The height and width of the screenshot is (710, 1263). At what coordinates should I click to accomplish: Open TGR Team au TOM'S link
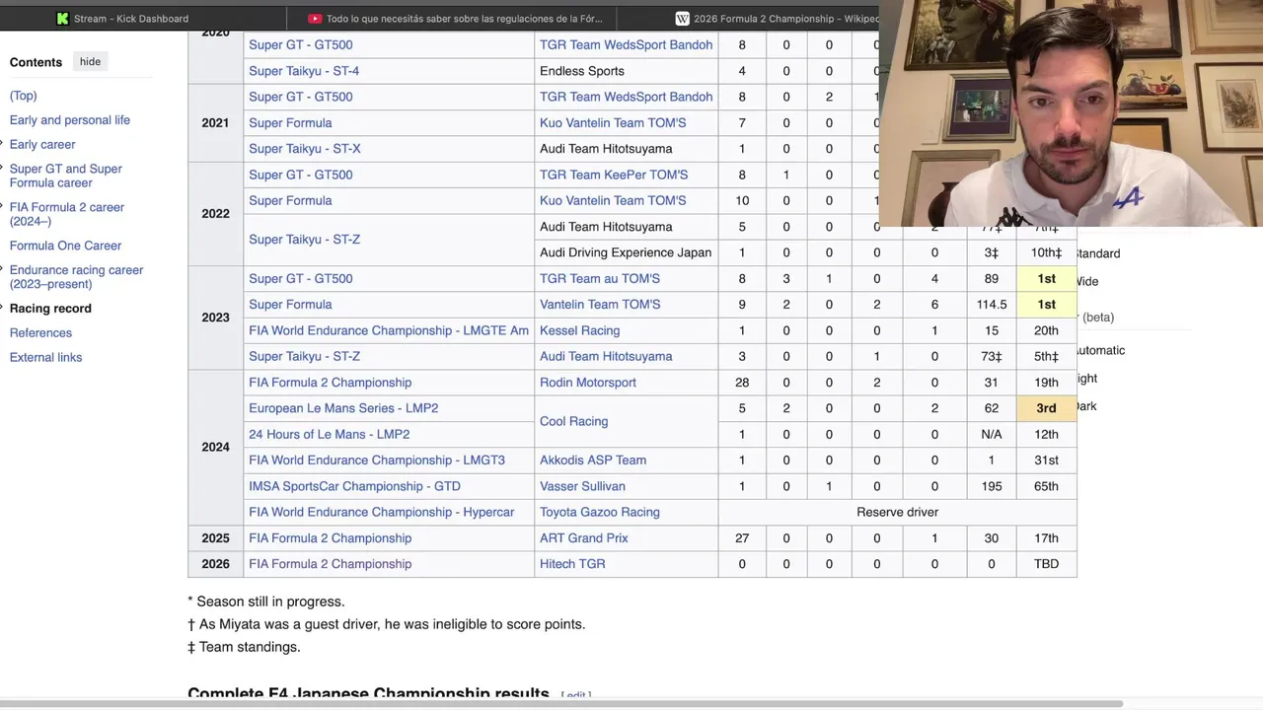click(x=600, y=279)
